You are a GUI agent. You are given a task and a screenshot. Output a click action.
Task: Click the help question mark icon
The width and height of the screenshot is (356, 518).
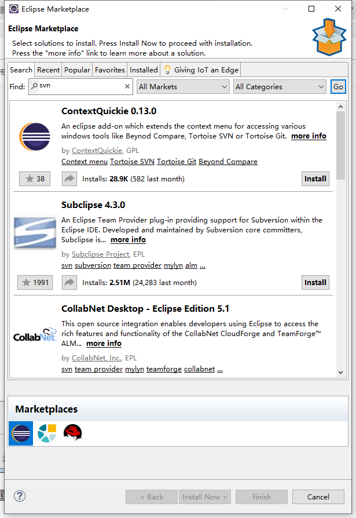20,496
